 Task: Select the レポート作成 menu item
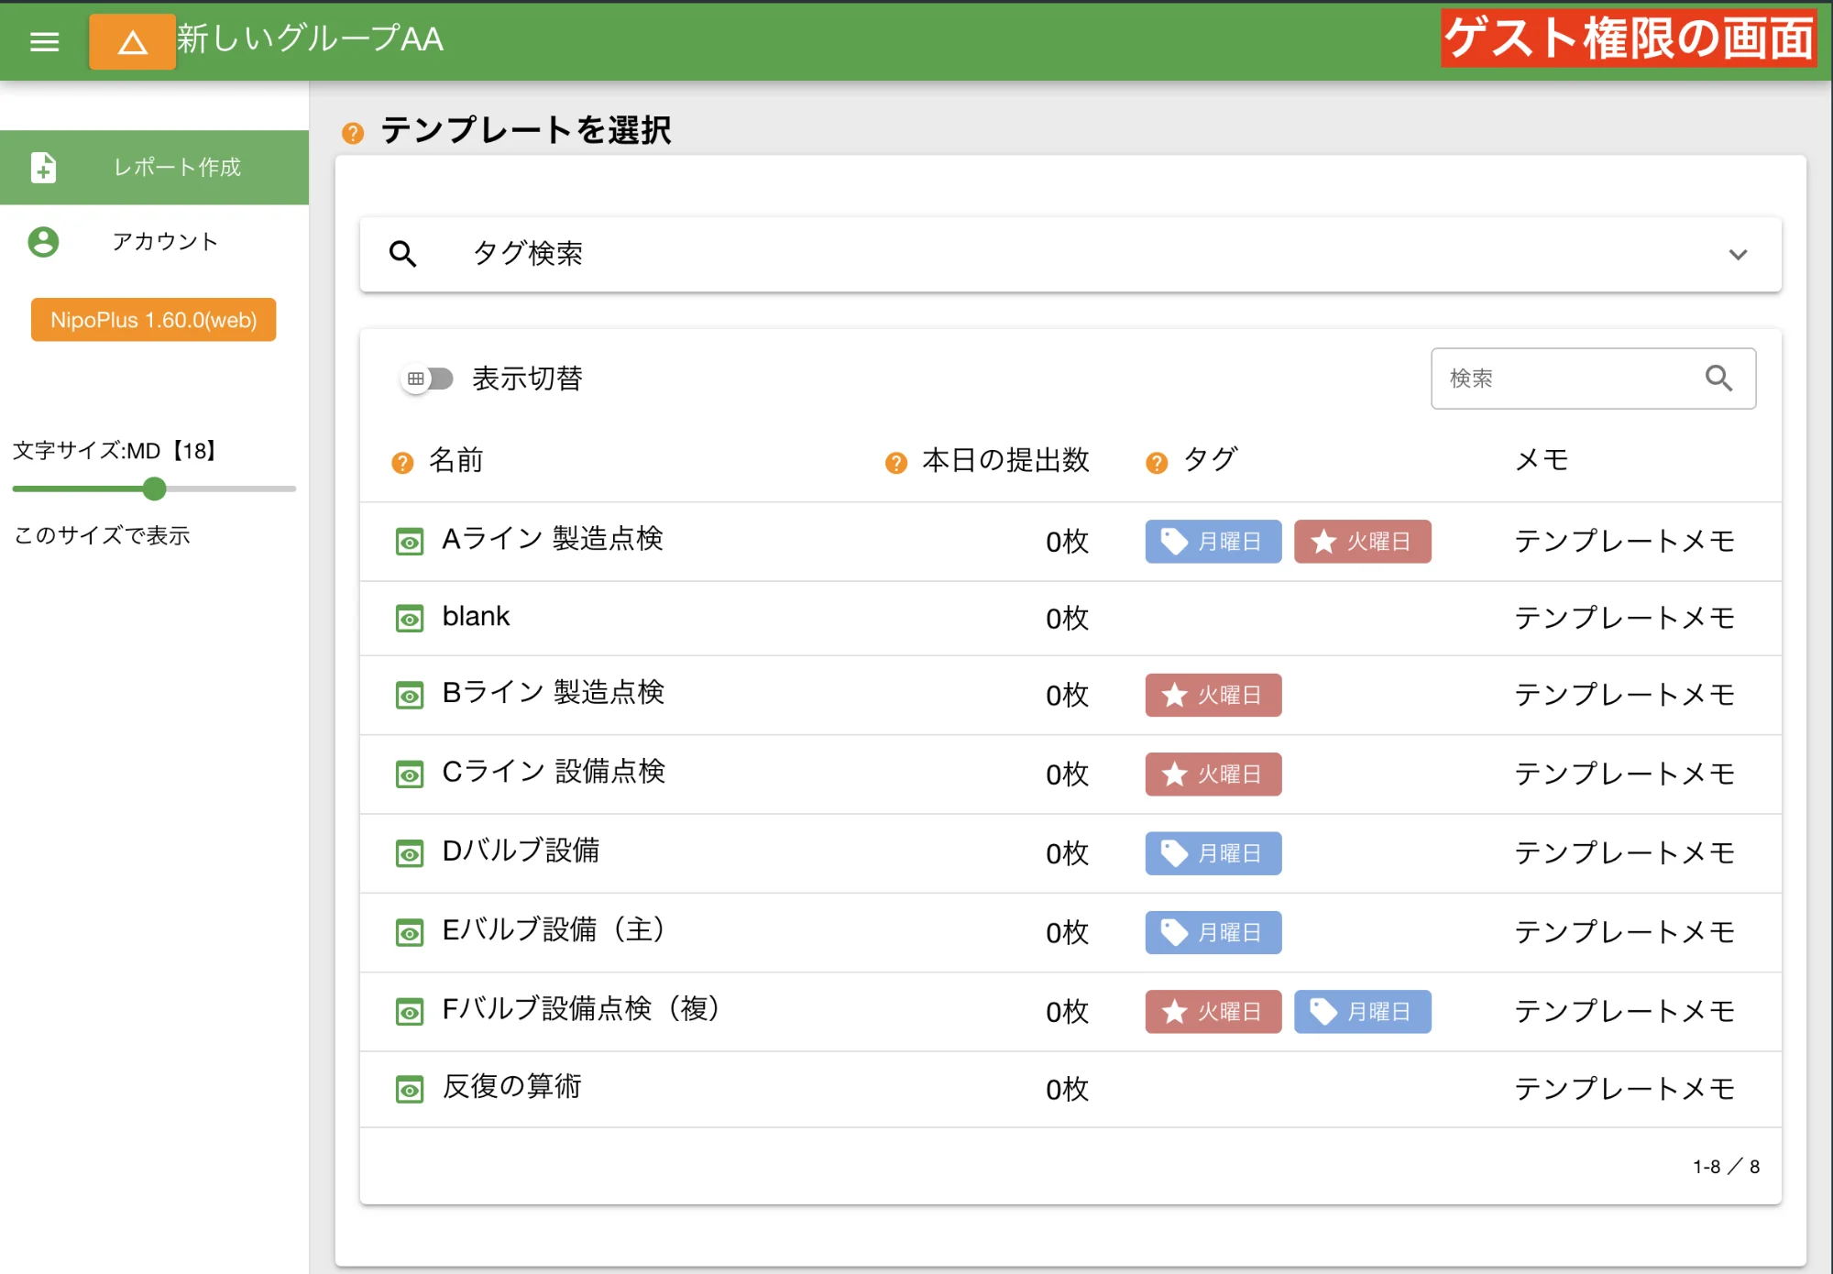(x=154, y=167)
